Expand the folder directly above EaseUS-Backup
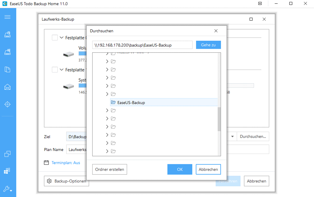Viewport: 314px width, 197px height. pos(107,94)
